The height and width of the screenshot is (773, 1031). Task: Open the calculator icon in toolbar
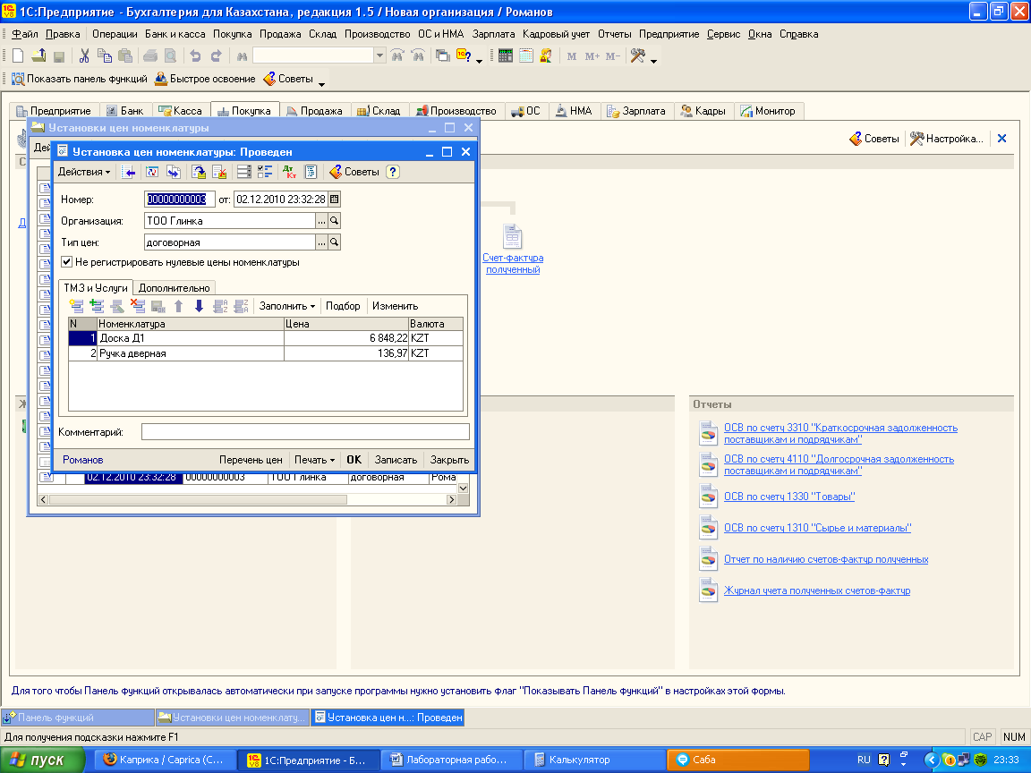pos(505,55)
